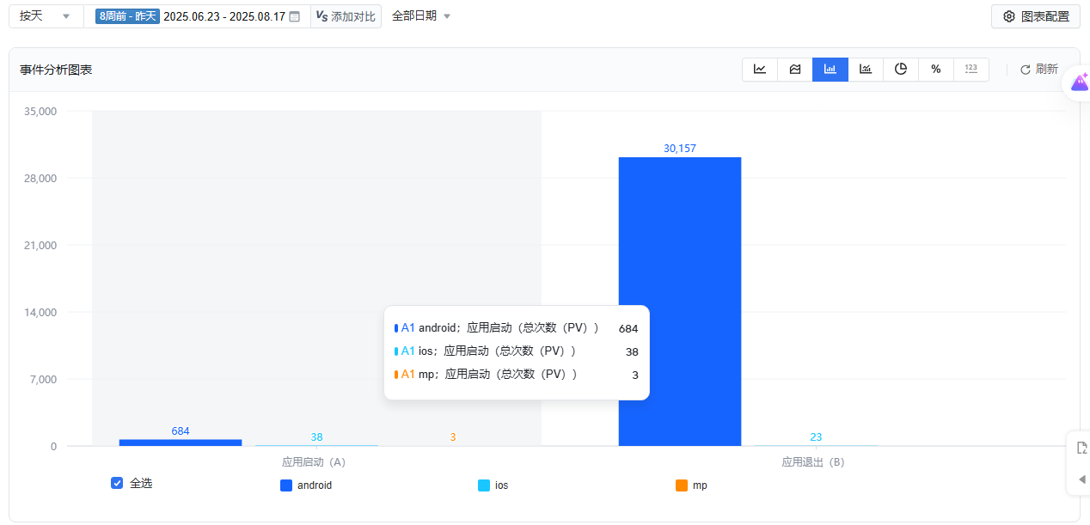Image resolution: width=1090 pixels, height=525 pixels.
Task: Switch to pie chart view
Action: [901, 70]
